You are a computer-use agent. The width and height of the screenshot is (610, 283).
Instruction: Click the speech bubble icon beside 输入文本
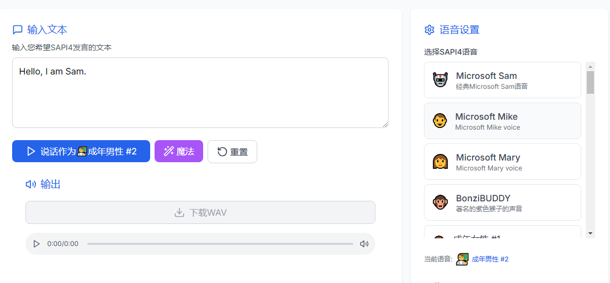coord(18,30)
